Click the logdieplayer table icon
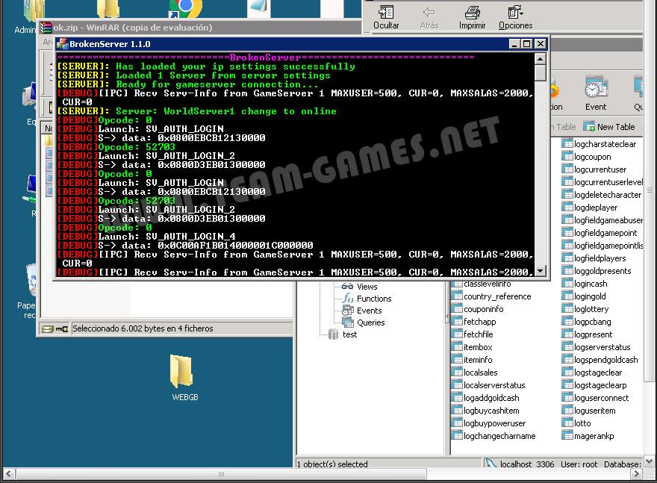 567,208
